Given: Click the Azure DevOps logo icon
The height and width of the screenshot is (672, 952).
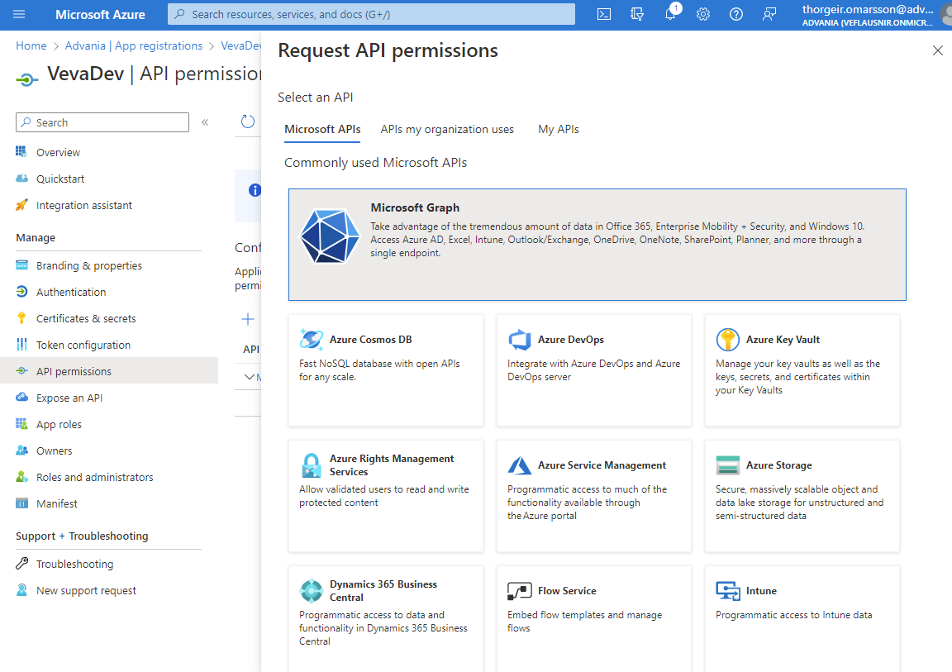Looking at the screenshot, I should tap(520, 340).
